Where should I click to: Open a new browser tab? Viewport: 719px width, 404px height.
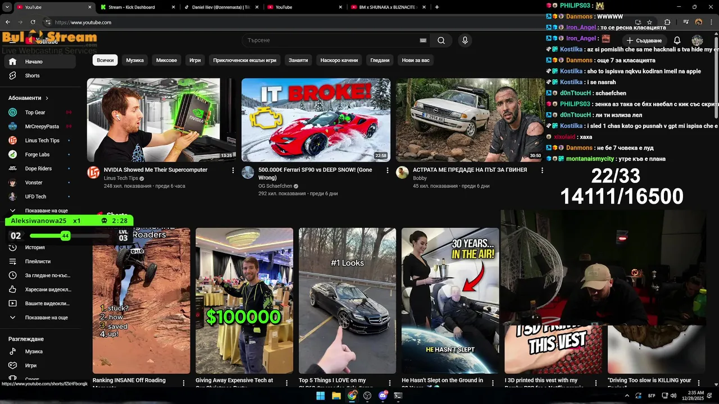[437, 7]
